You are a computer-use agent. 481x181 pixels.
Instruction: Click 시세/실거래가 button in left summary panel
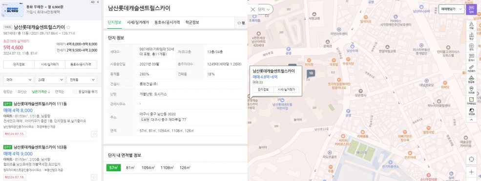pos(50,65)
